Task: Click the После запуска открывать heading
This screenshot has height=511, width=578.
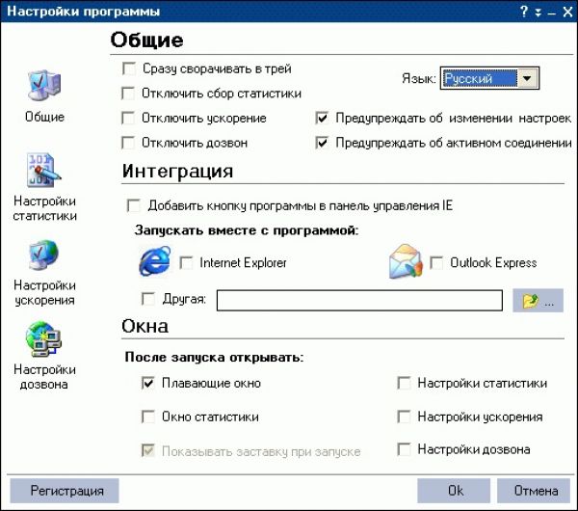Action: (x=214, y=357)
